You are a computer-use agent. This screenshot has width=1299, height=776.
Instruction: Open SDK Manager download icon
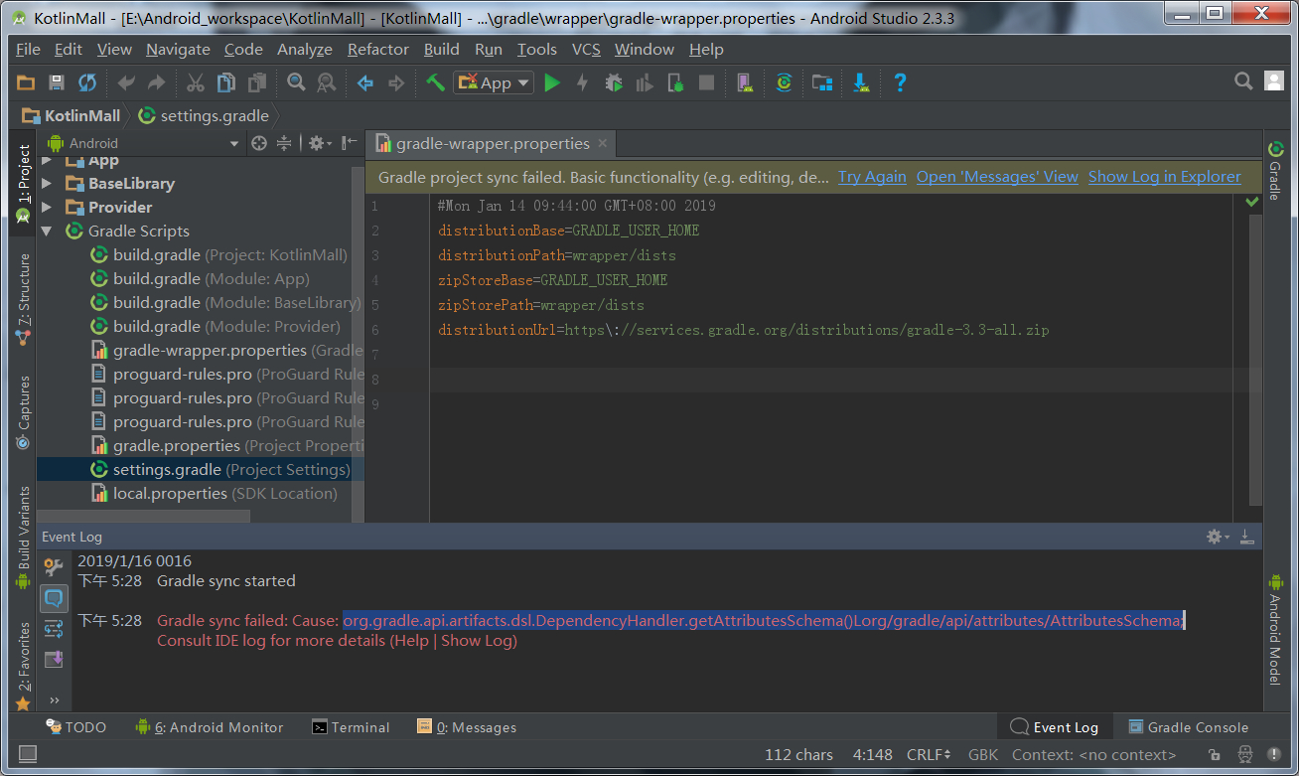click(861, 82)
